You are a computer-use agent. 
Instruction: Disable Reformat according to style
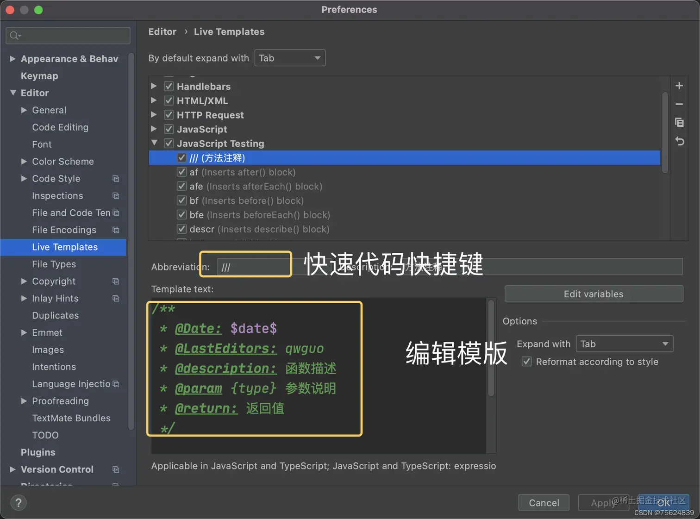click(527, 362)
